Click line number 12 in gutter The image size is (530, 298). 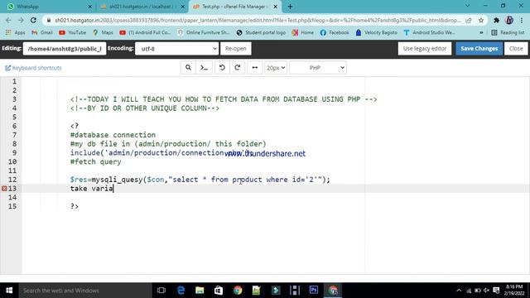[x=12, y=180]
